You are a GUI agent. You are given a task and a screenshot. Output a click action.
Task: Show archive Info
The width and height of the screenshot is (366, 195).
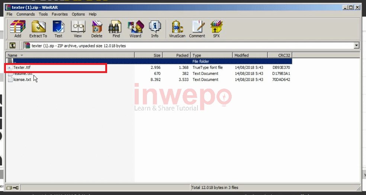pos(155,29)
